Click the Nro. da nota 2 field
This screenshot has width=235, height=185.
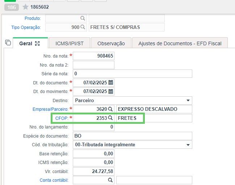[x=93, y=65]
